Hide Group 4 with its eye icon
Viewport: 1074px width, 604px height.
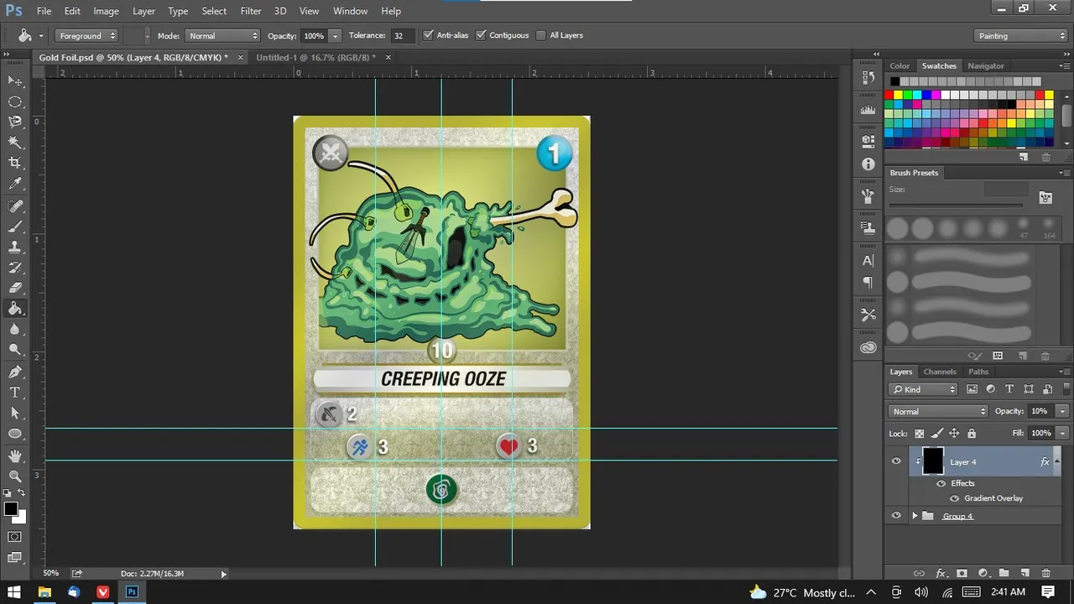click(x=896, y=516)
